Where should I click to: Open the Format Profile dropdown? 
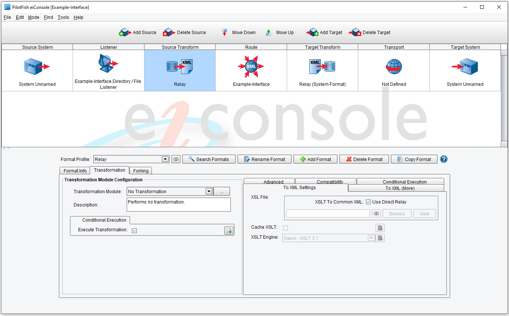pyautogui.click(x=165, y=159)
